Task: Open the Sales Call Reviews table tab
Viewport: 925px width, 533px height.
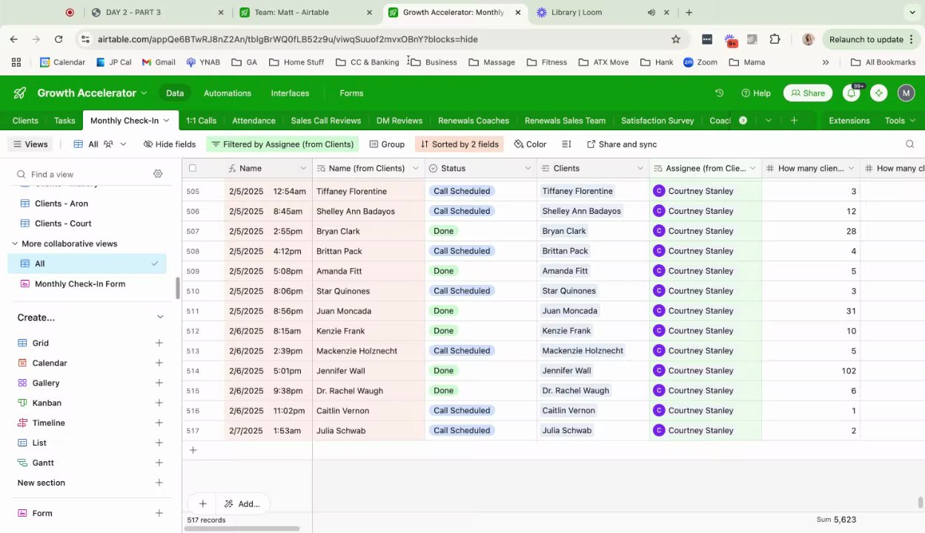Action: point(325,121)
